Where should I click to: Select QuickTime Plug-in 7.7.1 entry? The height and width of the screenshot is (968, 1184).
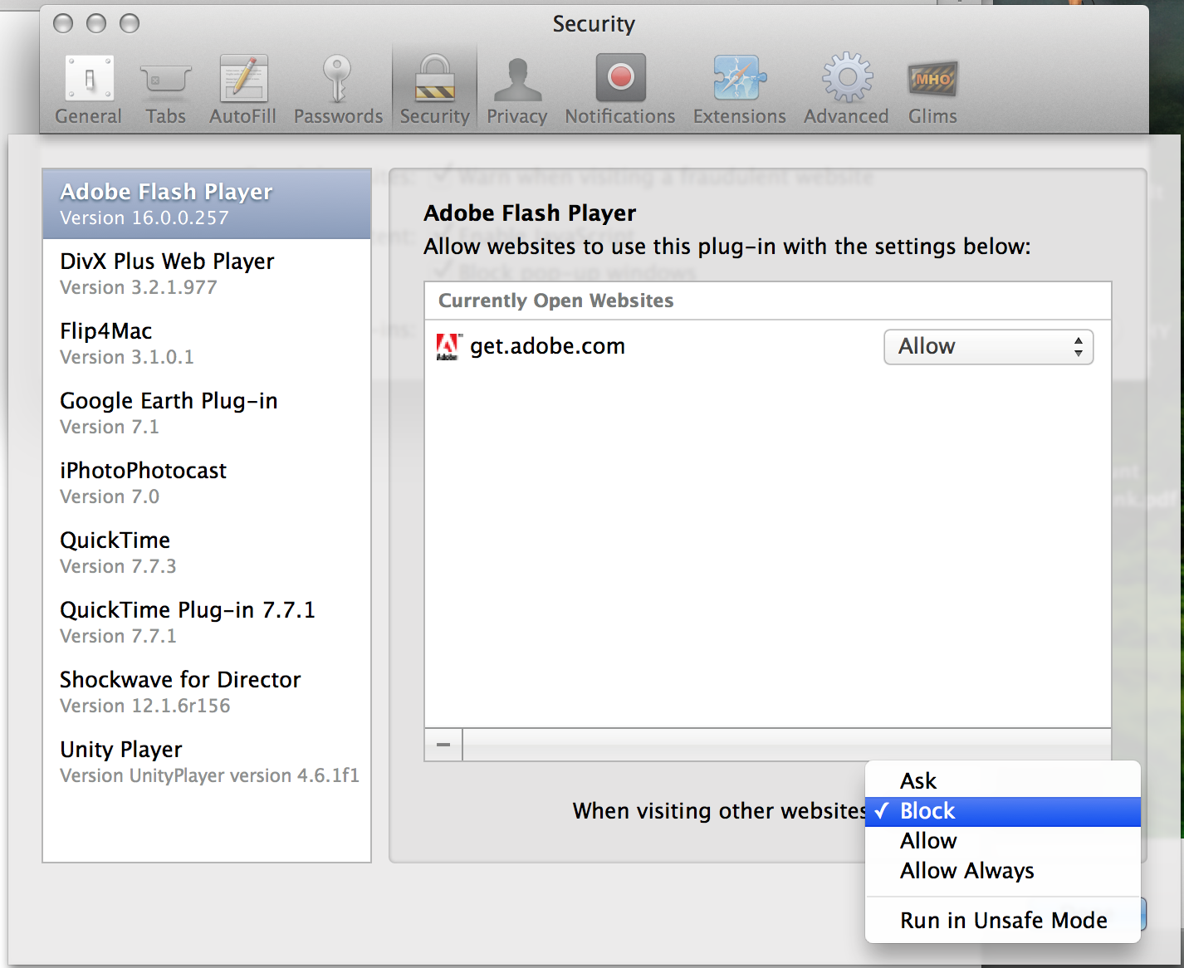207,623
